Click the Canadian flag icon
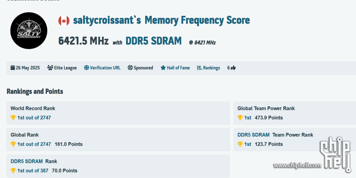The height and width of the screenshot is (178, 356). [x=64, y=21]
